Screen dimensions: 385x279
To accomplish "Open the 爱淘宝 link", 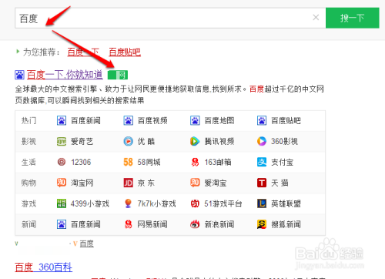I will [216, 183].
